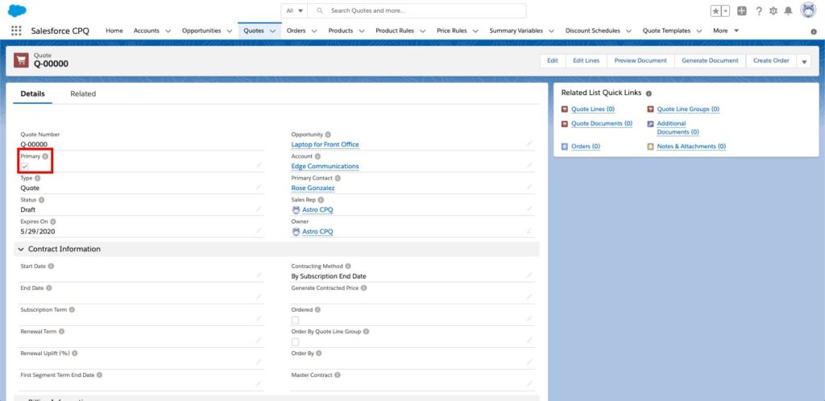The height and width of the screenshot is (401, 825).
Task: Click info icon next to Status
Action: 42,200
